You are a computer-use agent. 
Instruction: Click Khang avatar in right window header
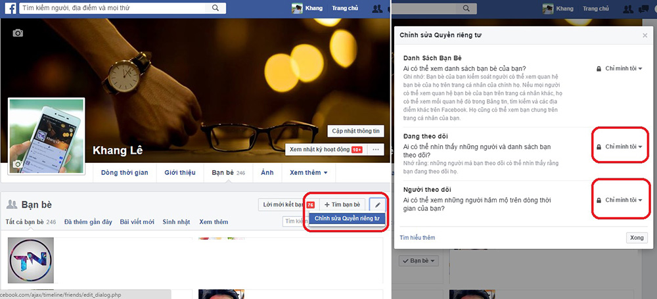click(548, 9)
